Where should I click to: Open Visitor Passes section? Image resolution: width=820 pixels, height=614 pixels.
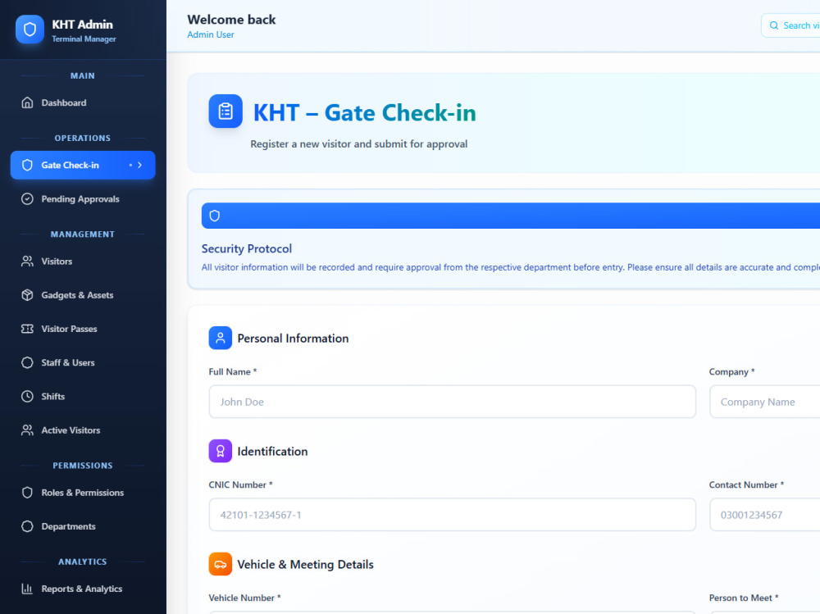click(83, 329)
